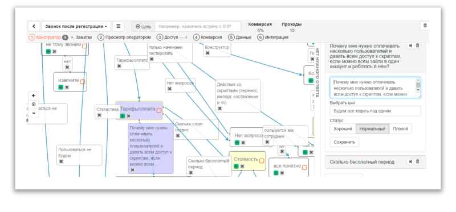The height and width of the screenshot is (212, 456).
Task: Open the 'Выбрать шаг' step selector
Action: click(375, 111)
